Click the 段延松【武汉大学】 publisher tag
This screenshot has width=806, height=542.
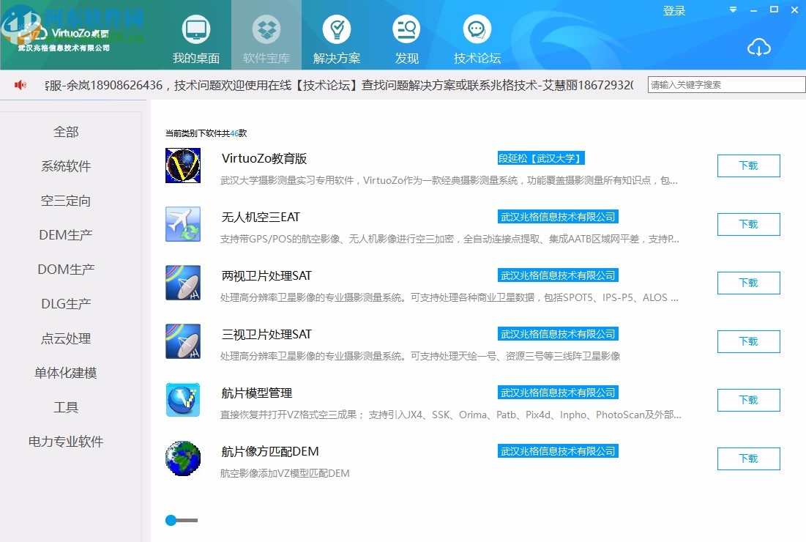pyautogui.click(x=542, y=157)
